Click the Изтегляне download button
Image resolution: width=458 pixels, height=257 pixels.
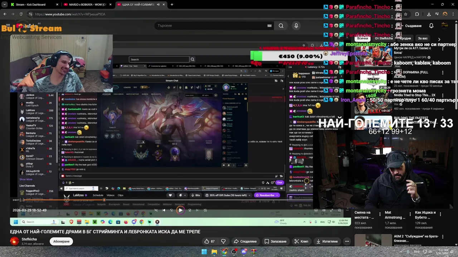[x=327, y=241]
